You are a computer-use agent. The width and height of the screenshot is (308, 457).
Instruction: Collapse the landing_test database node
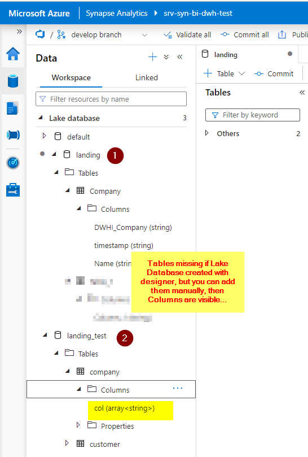pos(45,335)
